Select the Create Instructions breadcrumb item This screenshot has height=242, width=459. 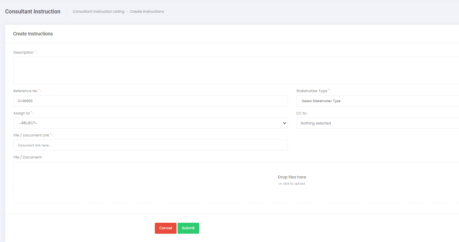pyautogui.click(x=147, y=12)
